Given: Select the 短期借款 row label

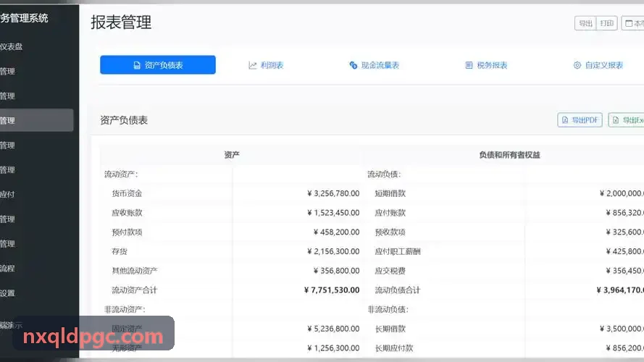Looking at the screenshot, I should click(x=390, y=193).
